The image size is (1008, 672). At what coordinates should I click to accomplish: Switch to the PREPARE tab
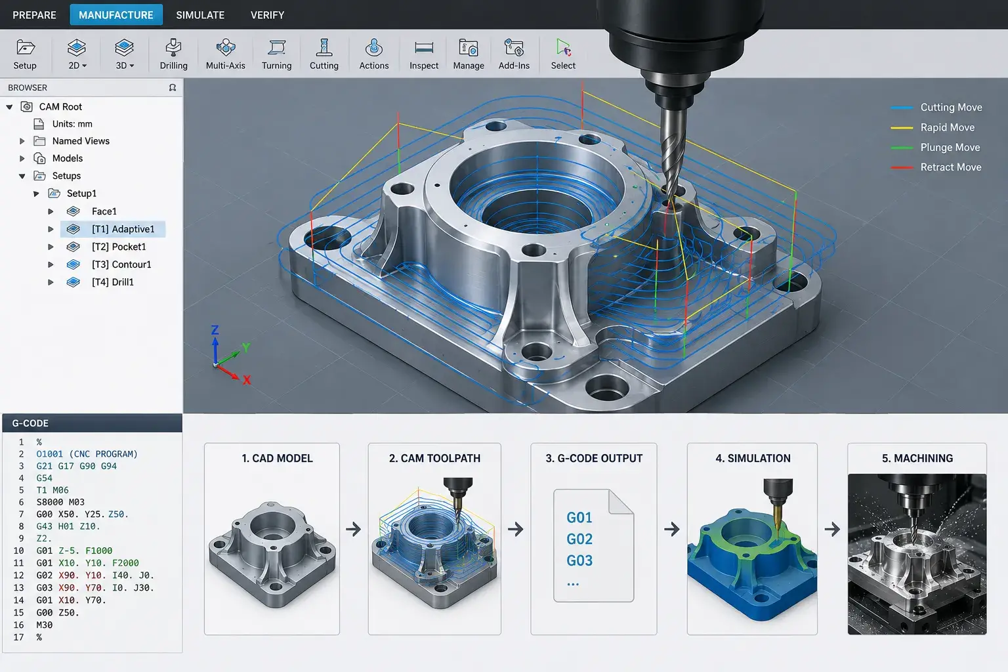[x=34, y=14]
